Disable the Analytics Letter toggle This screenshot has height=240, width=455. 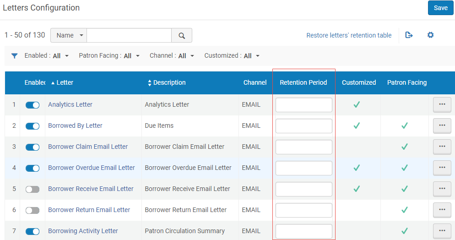click(32, 105)
